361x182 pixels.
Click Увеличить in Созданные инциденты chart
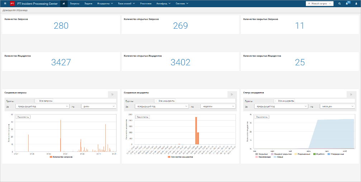click(142, 117)
